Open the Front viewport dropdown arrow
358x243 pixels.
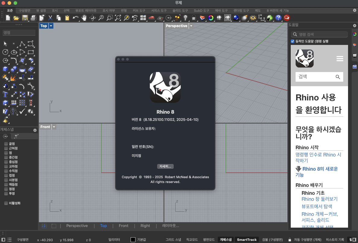[54, 127]
